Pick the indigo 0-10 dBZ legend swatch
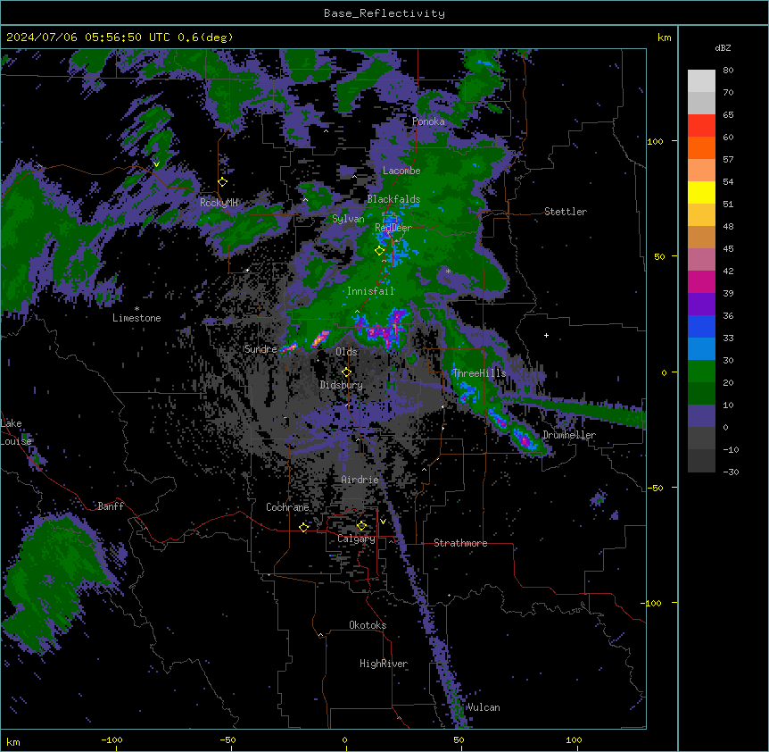Screen dimensions: 769x752 (x=701, y=416)
